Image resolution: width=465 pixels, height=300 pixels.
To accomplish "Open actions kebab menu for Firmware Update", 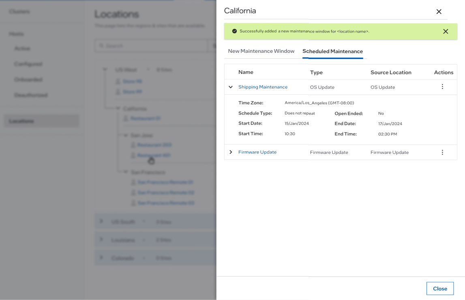I will [x=442, y=152].
